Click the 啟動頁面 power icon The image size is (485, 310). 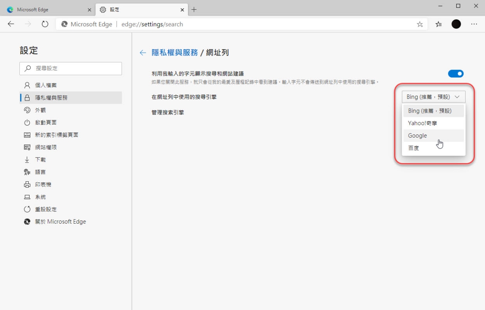(27, 122)
